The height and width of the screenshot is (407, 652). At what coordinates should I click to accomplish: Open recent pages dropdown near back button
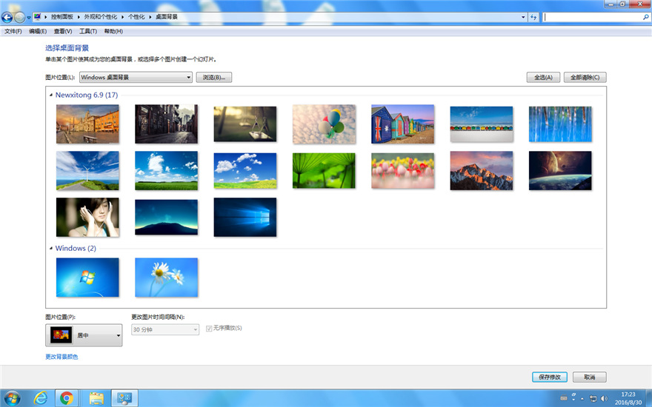[x=29, y=18]
